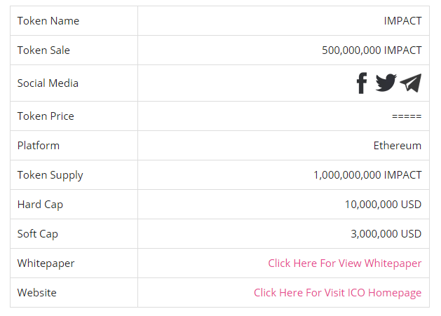Open the Facebook social media icon
This screenshot has width=441, height=316.
click(361, 83)
